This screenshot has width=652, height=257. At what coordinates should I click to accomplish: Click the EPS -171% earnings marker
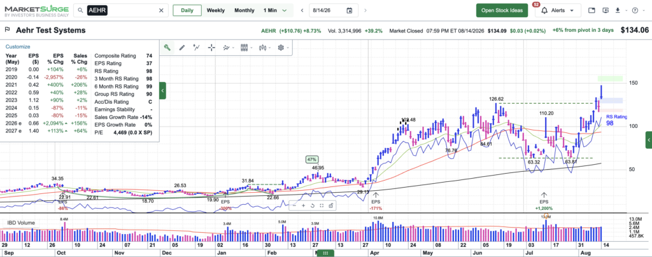point(376,201)
